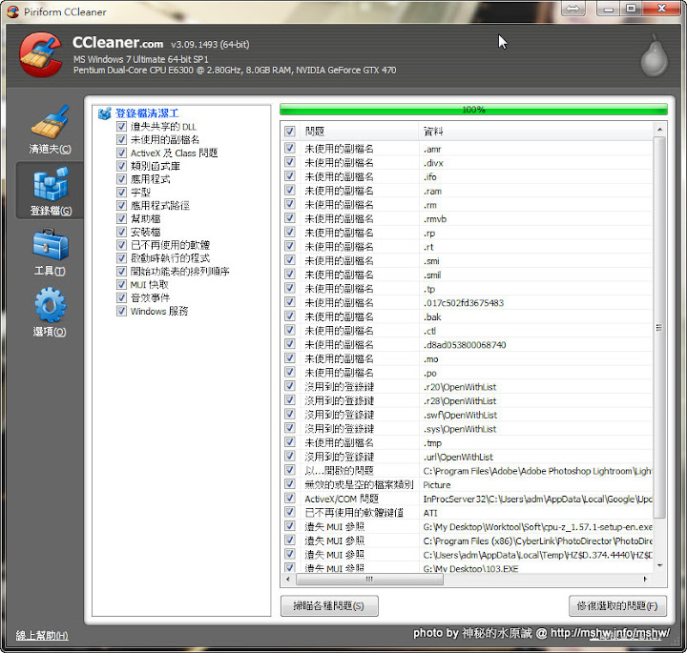
Task: Click 修復選取的問題(F) fix button
Action: coord(617,606)
